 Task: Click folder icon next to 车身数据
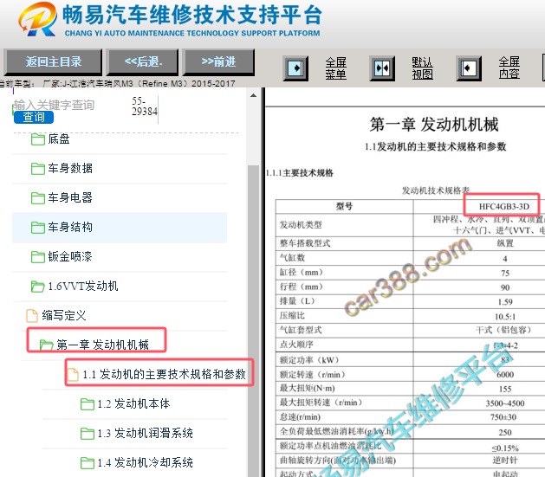[x=38, y=169]
